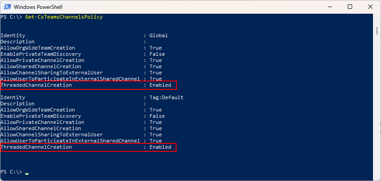Click the PowerShell icon in title bar
This screenshot has height=181, width=381.
click(x=7, y=7)
